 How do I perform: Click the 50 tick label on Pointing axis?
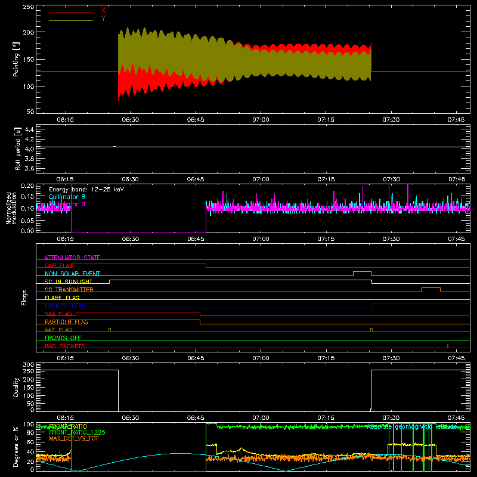click(30, 111)
